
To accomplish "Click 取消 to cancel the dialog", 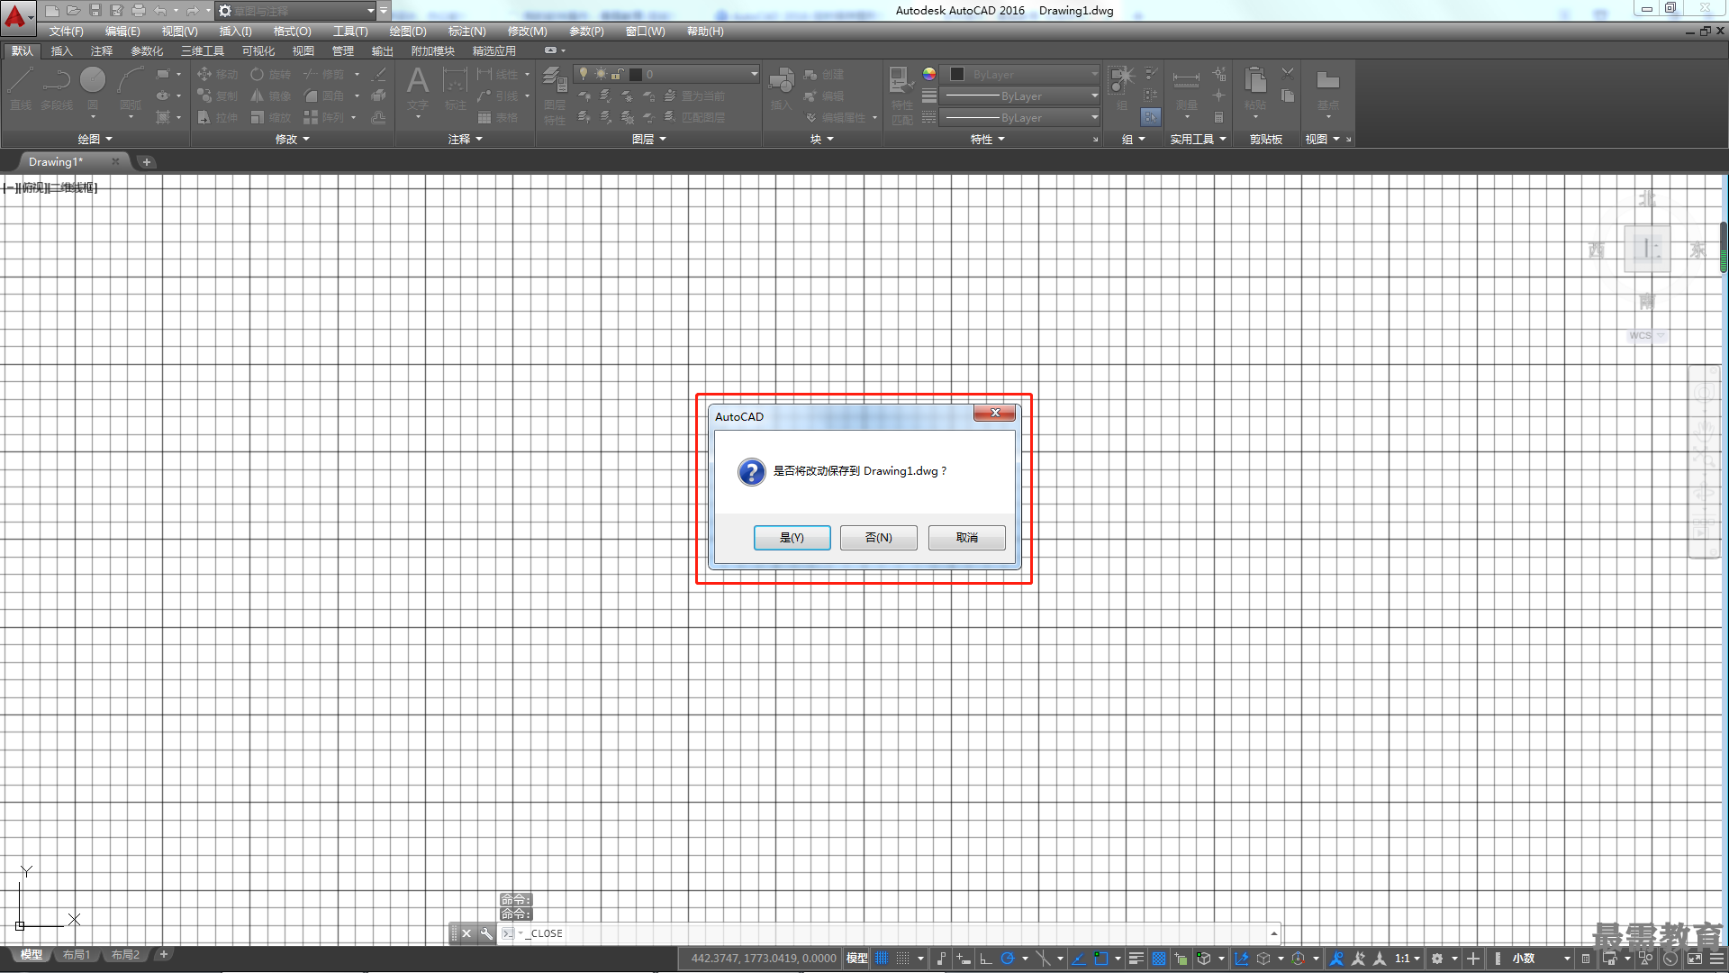I will pos(966,538).
